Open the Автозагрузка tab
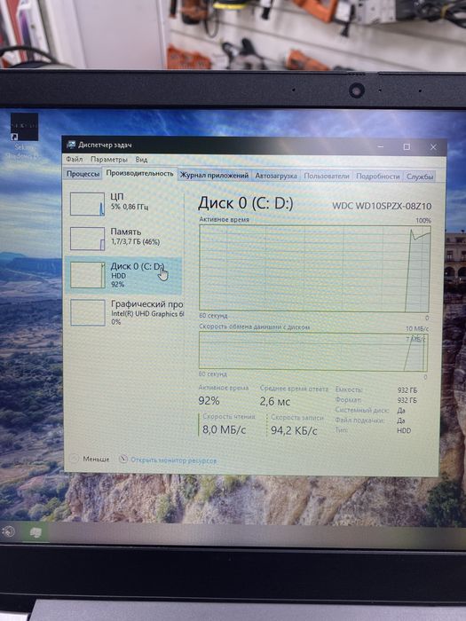This screenshot has height=621, width=466. coord(276,176)
